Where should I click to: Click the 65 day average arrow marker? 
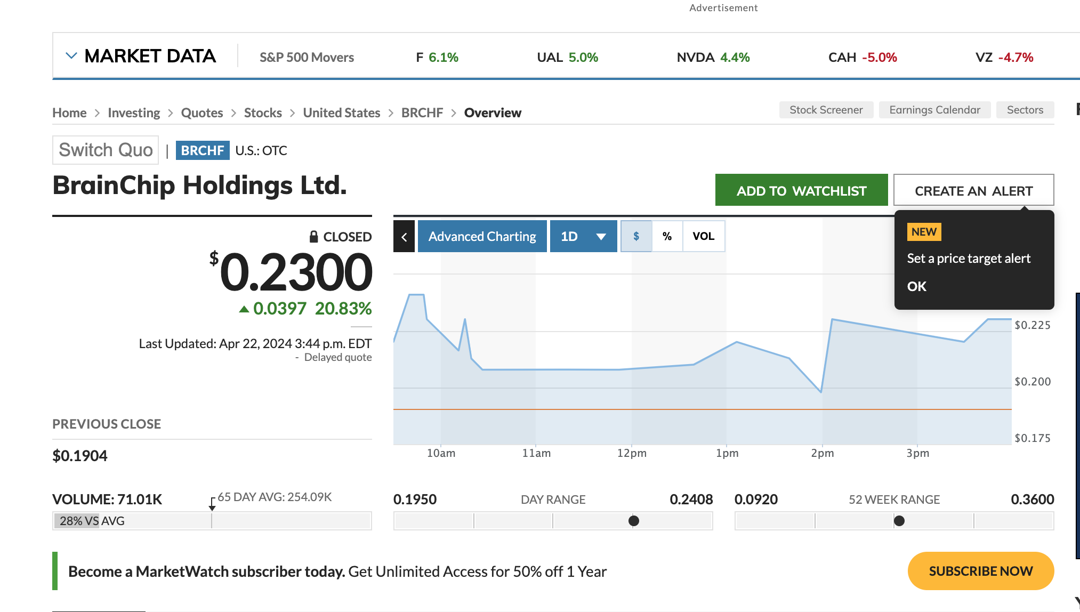coord(212,504)
